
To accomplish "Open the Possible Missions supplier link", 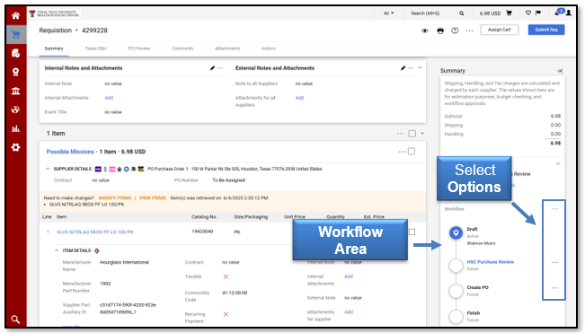I will 70,152.
